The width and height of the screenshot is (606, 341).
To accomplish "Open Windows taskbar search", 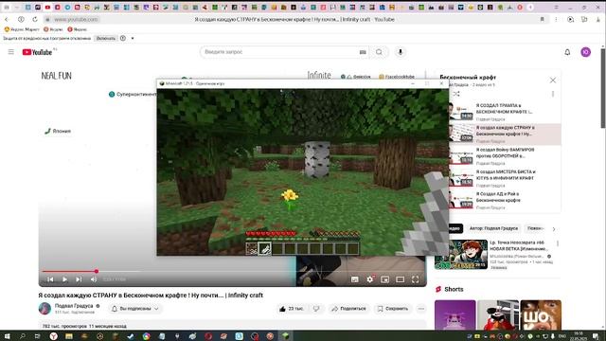I will (22, 336).
